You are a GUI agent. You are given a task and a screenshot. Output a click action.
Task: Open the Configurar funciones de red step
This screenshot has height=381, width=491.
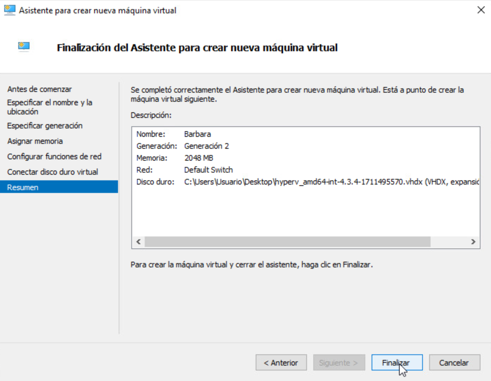(x=54, y=156)
